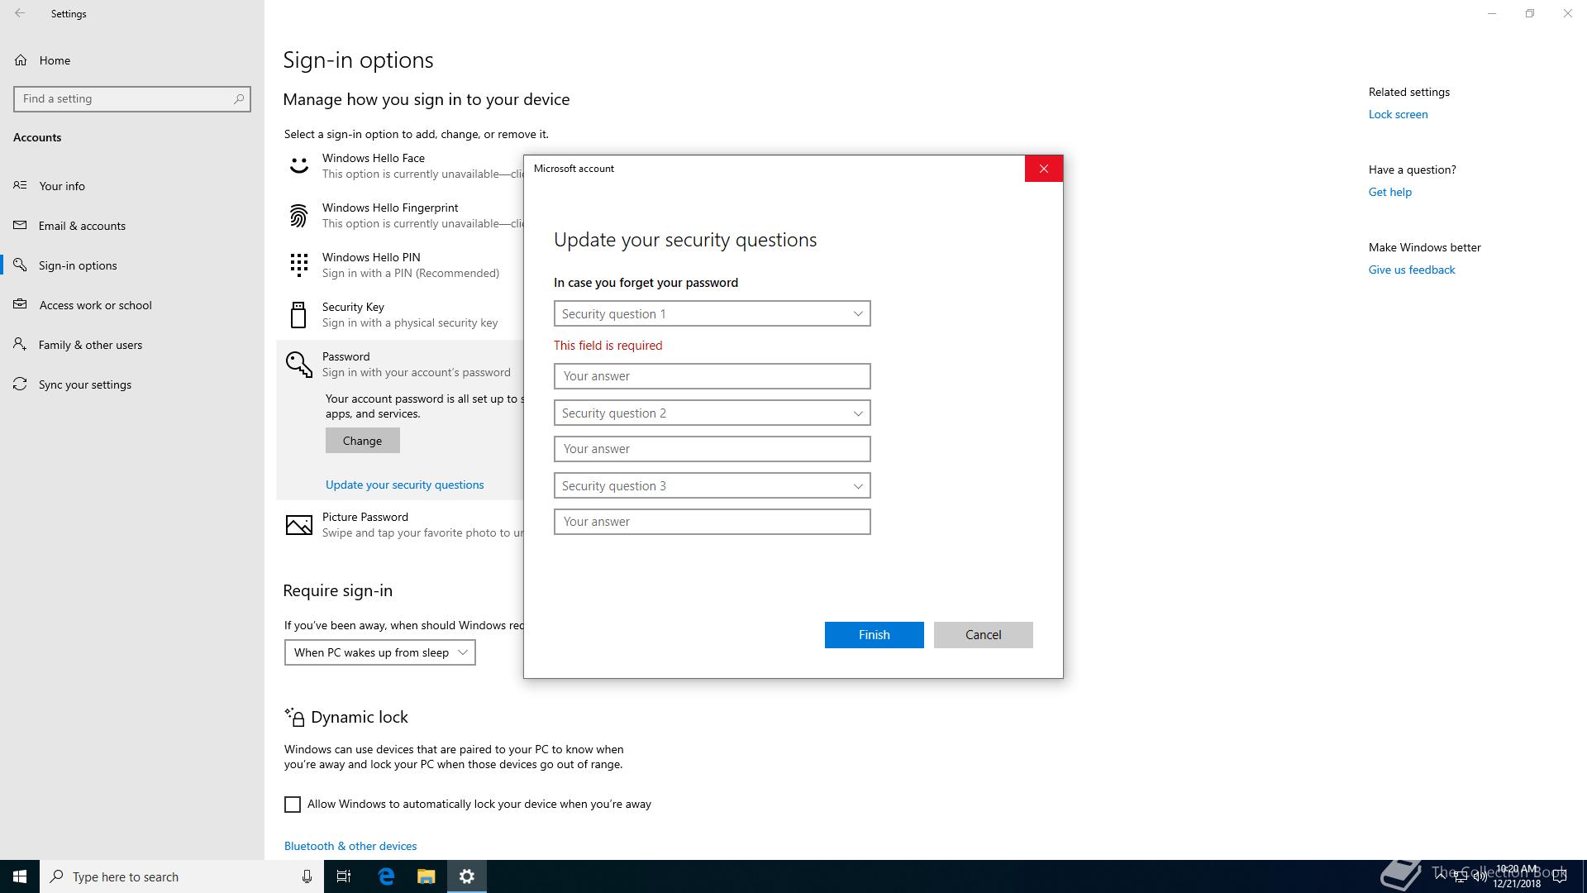The image size is (1587, 893).
Task: Open the Lock screen related setting
Action: click(1398, 114)
